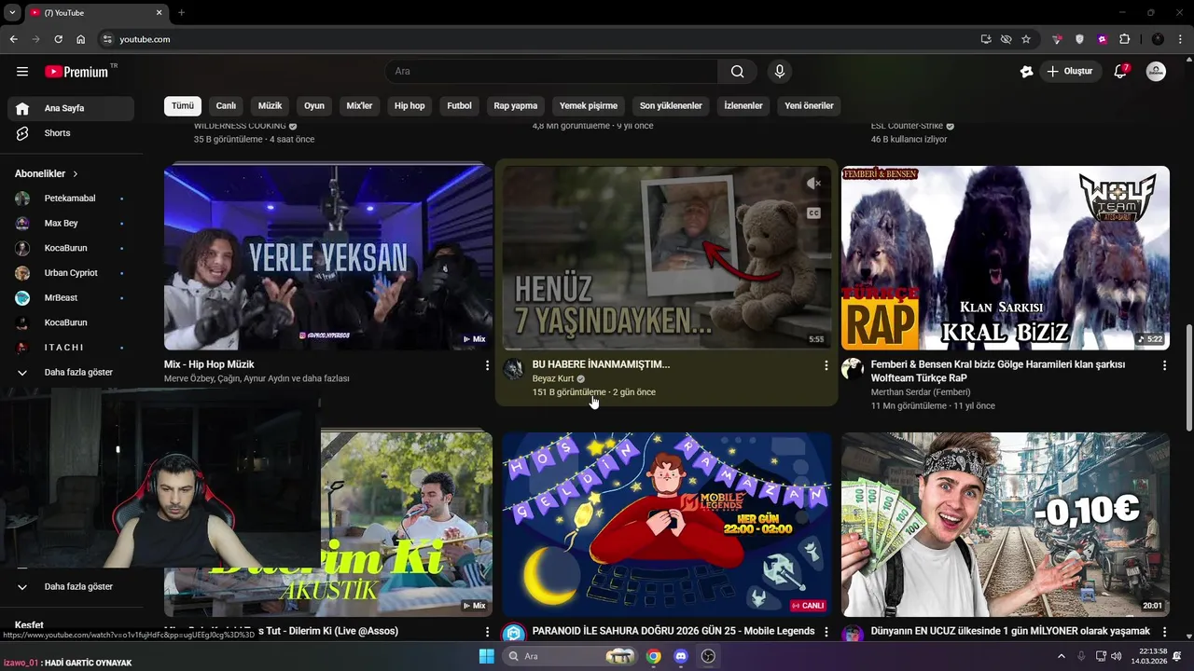The height and width of the screenshot is (671, 1194).
Task: Open MrBeast channel subscription
Action: click(71, 298)
